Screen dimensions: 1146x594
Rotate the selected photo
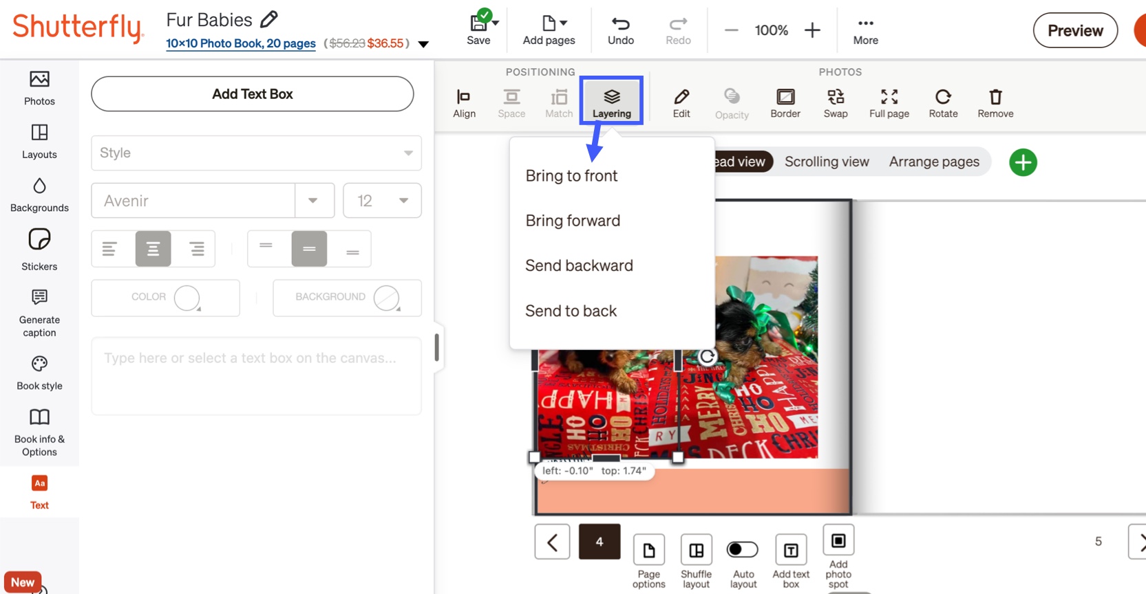pos(943,103)
